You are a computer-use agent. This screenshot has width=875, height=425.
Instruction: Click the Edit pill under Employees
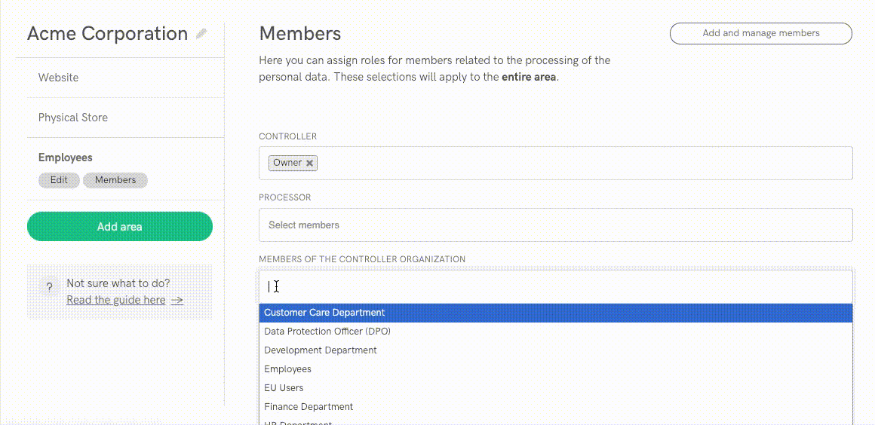[x=59, y=180]
